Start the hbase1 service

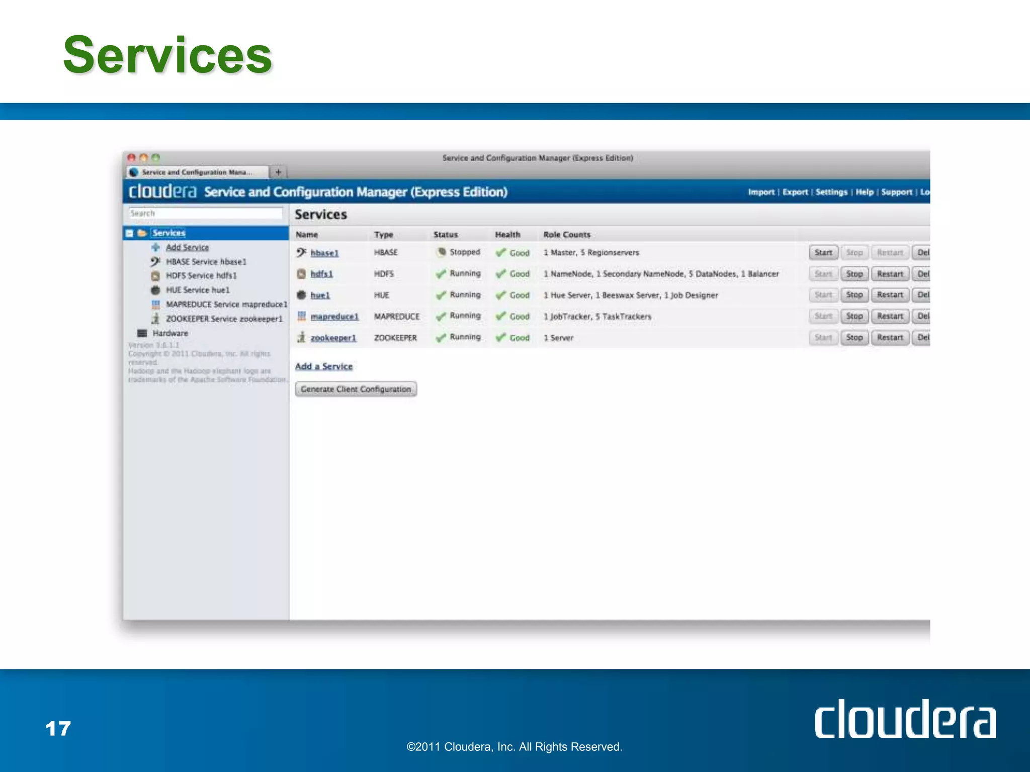(823, 252)
